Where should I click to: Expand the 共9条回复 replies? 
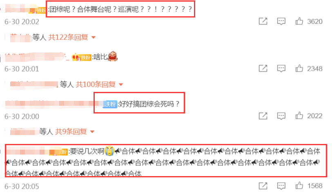92,132
